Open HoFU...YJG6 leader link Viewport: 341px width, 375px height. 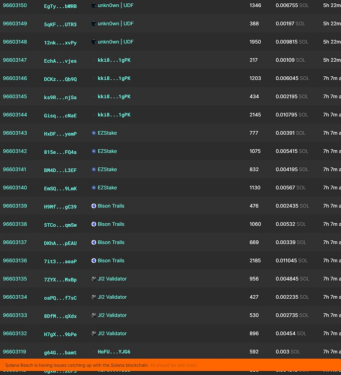click(x=114, y=352)
